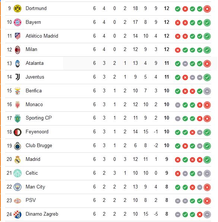Click Juventus's first form result icon
Image resolution: width=218 pixels, height=222 pixels.
(178, 77)
